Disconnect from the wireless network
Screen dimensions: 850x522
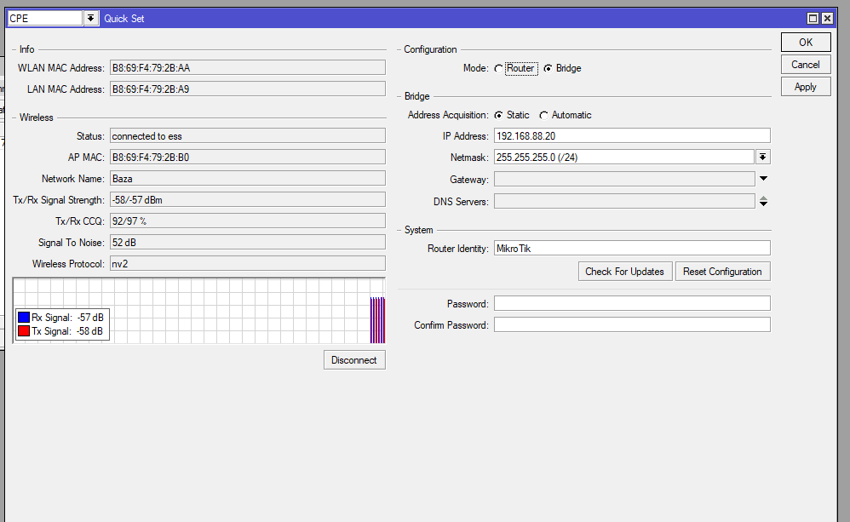click(x=354, y=360)
